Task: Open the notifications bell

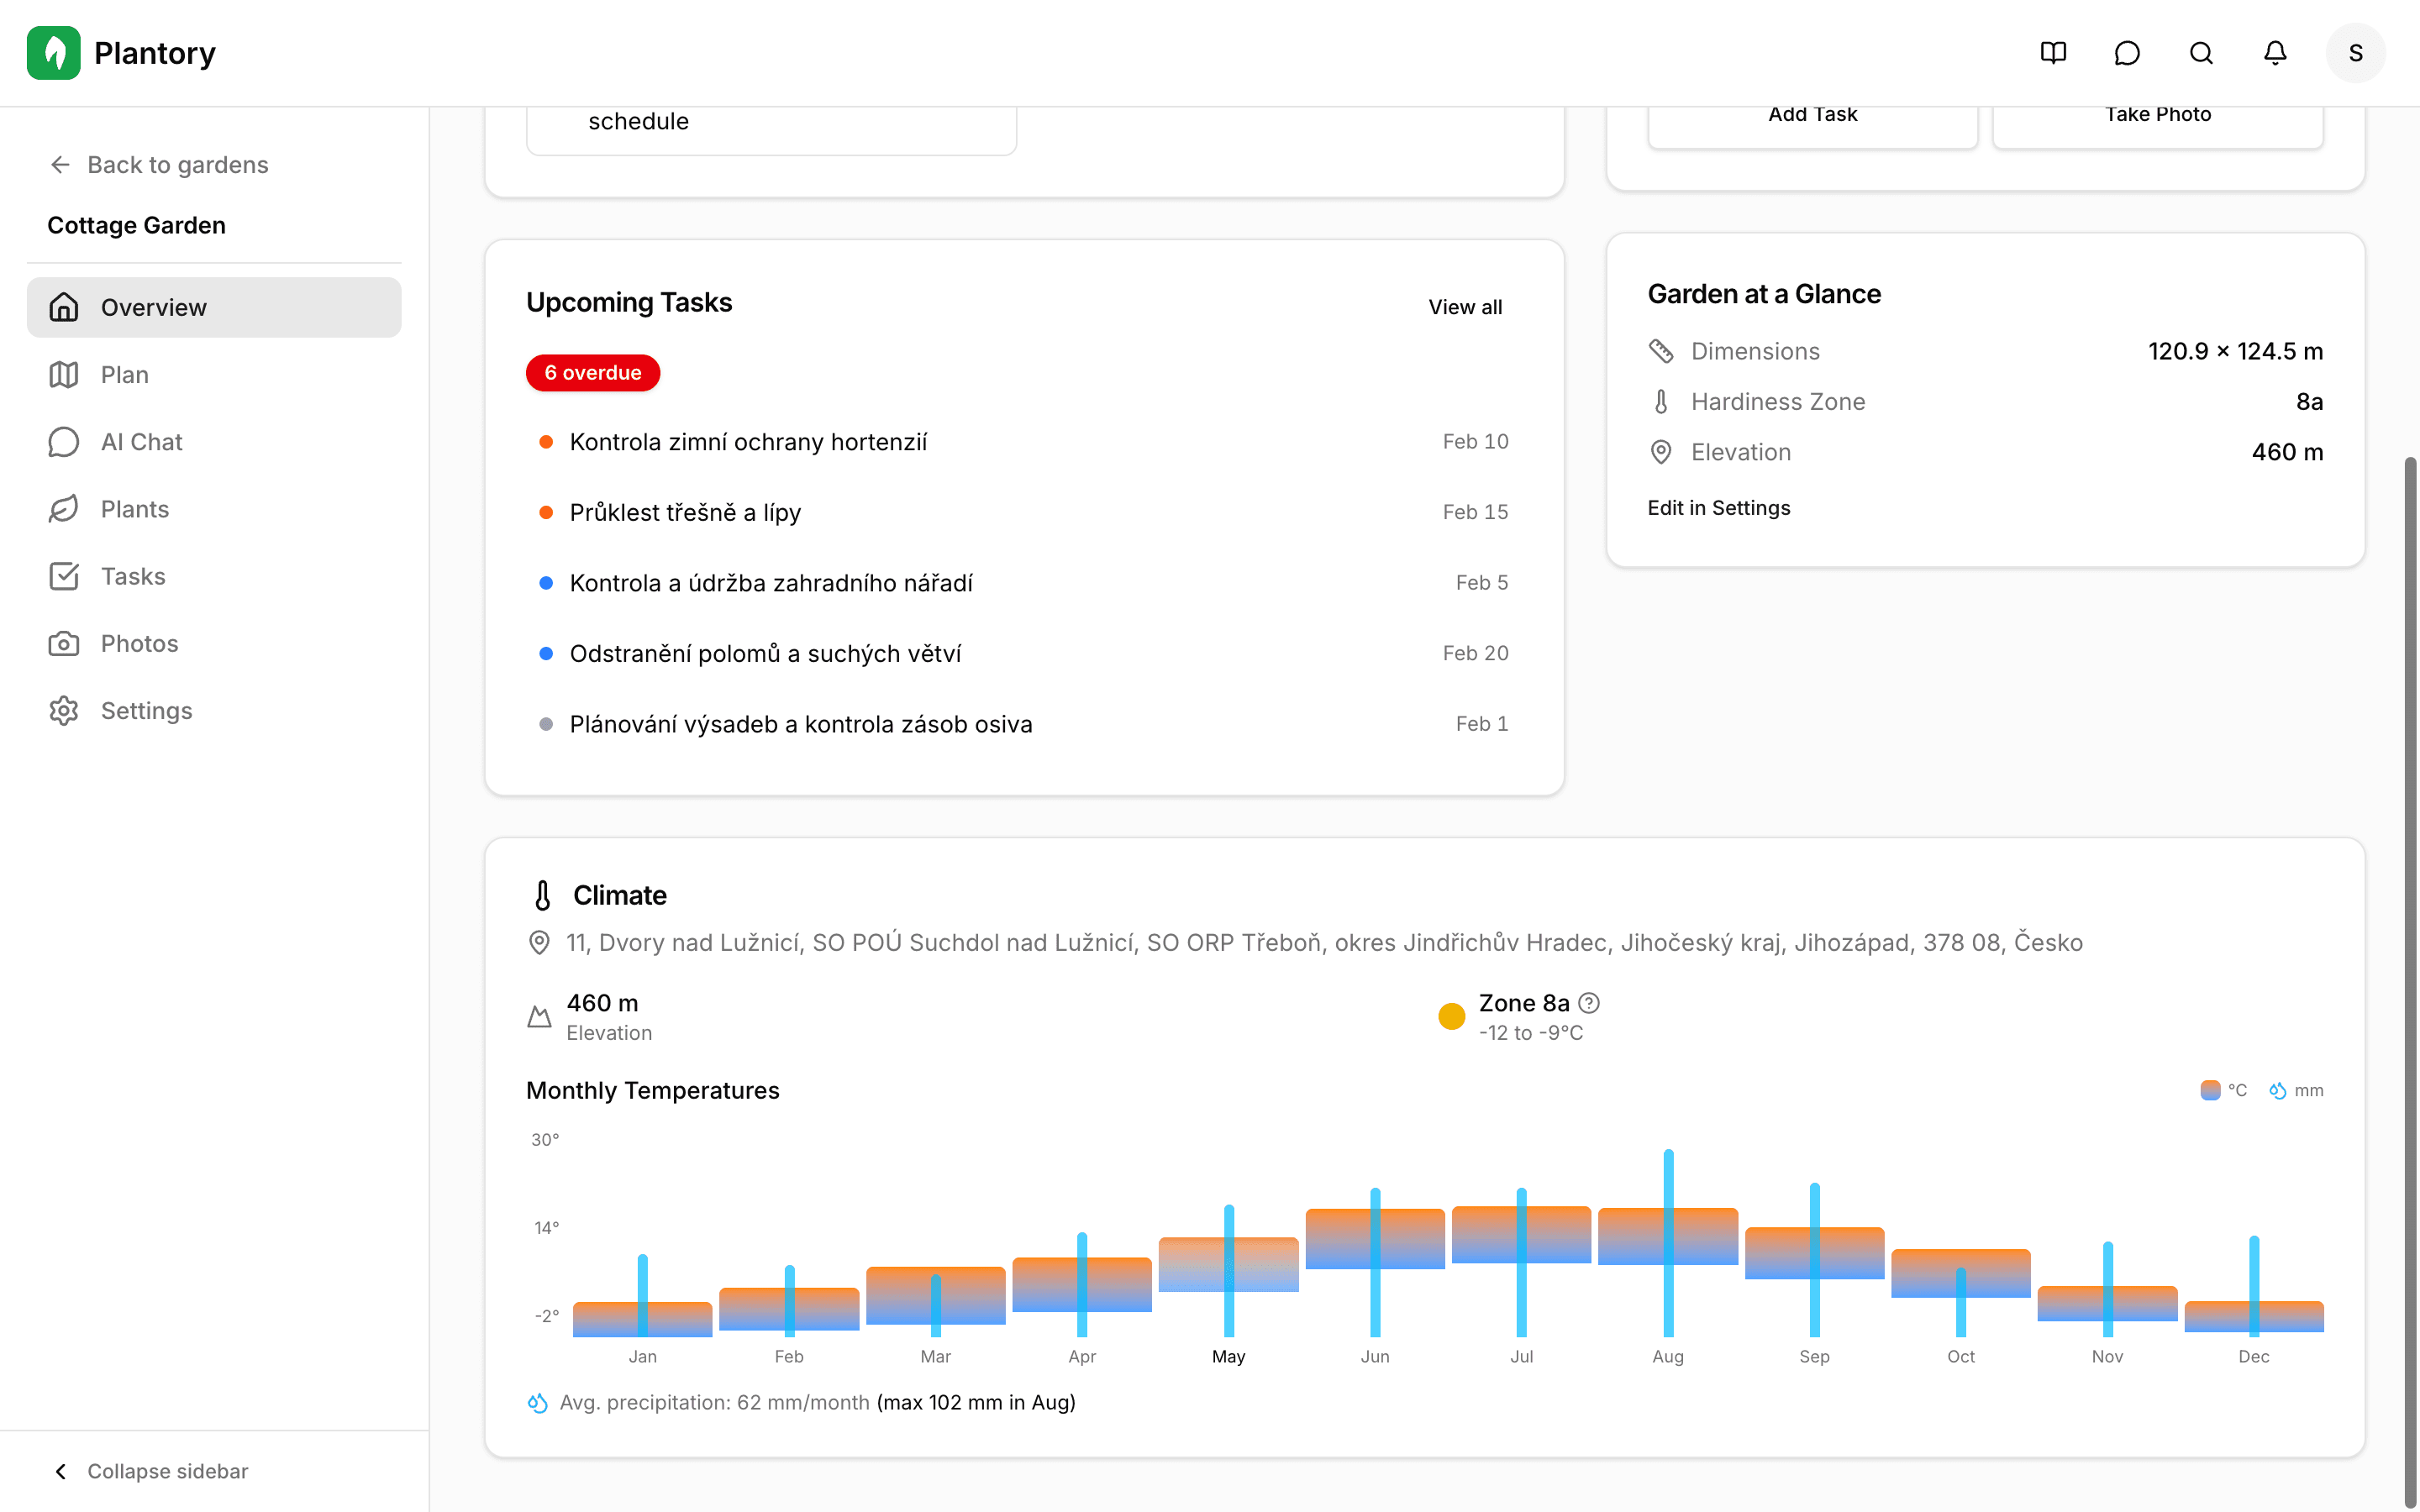Action: tap(2275, 53)
